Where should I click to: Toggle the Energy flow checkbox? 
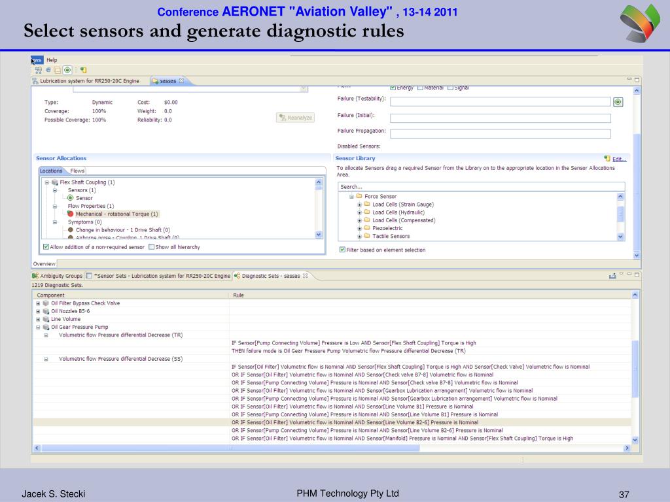tap(393, 88)
